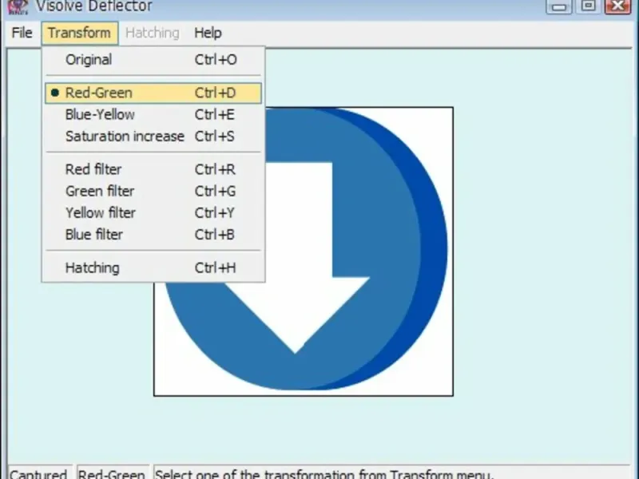639x479 pixels.
Task: Apply the Green filter
Action: [153, 191]
